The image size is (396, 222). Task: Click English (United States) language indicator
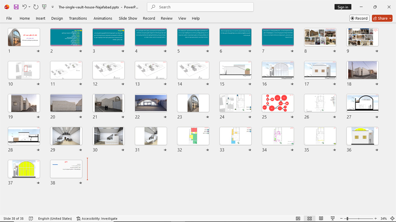pyautogui.click(x=55, y=218)
